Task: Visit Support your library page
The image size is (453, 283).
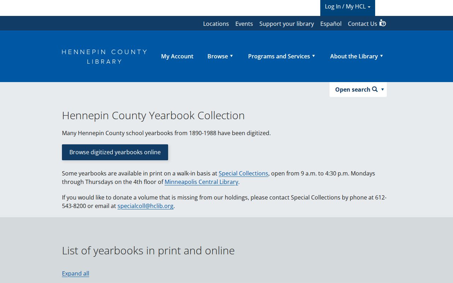Action: tap(287, 24)
